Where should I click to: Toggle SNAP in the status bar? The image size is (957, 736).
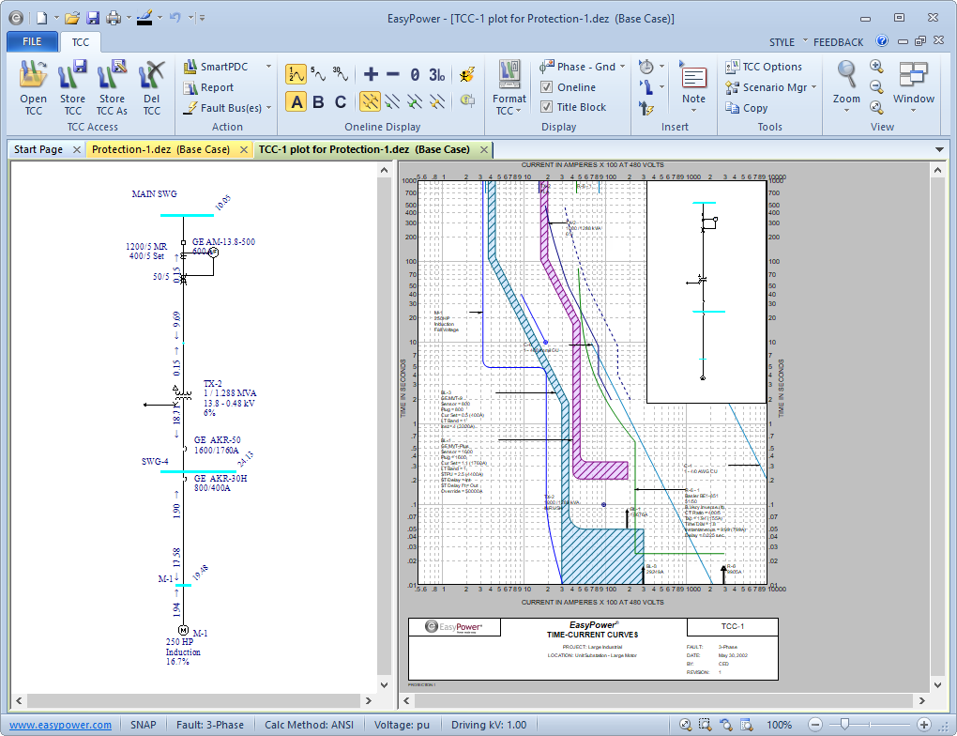[x=144, y=725]
